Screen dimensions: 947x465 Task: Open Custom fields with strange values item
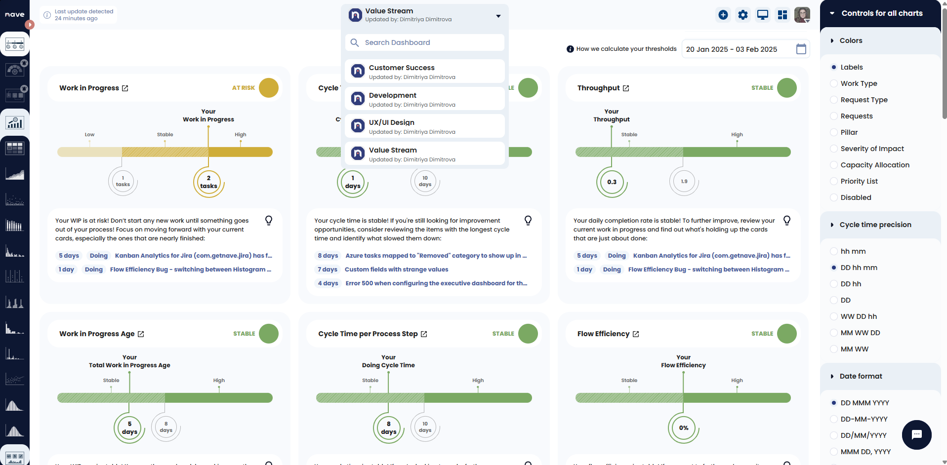396,270
